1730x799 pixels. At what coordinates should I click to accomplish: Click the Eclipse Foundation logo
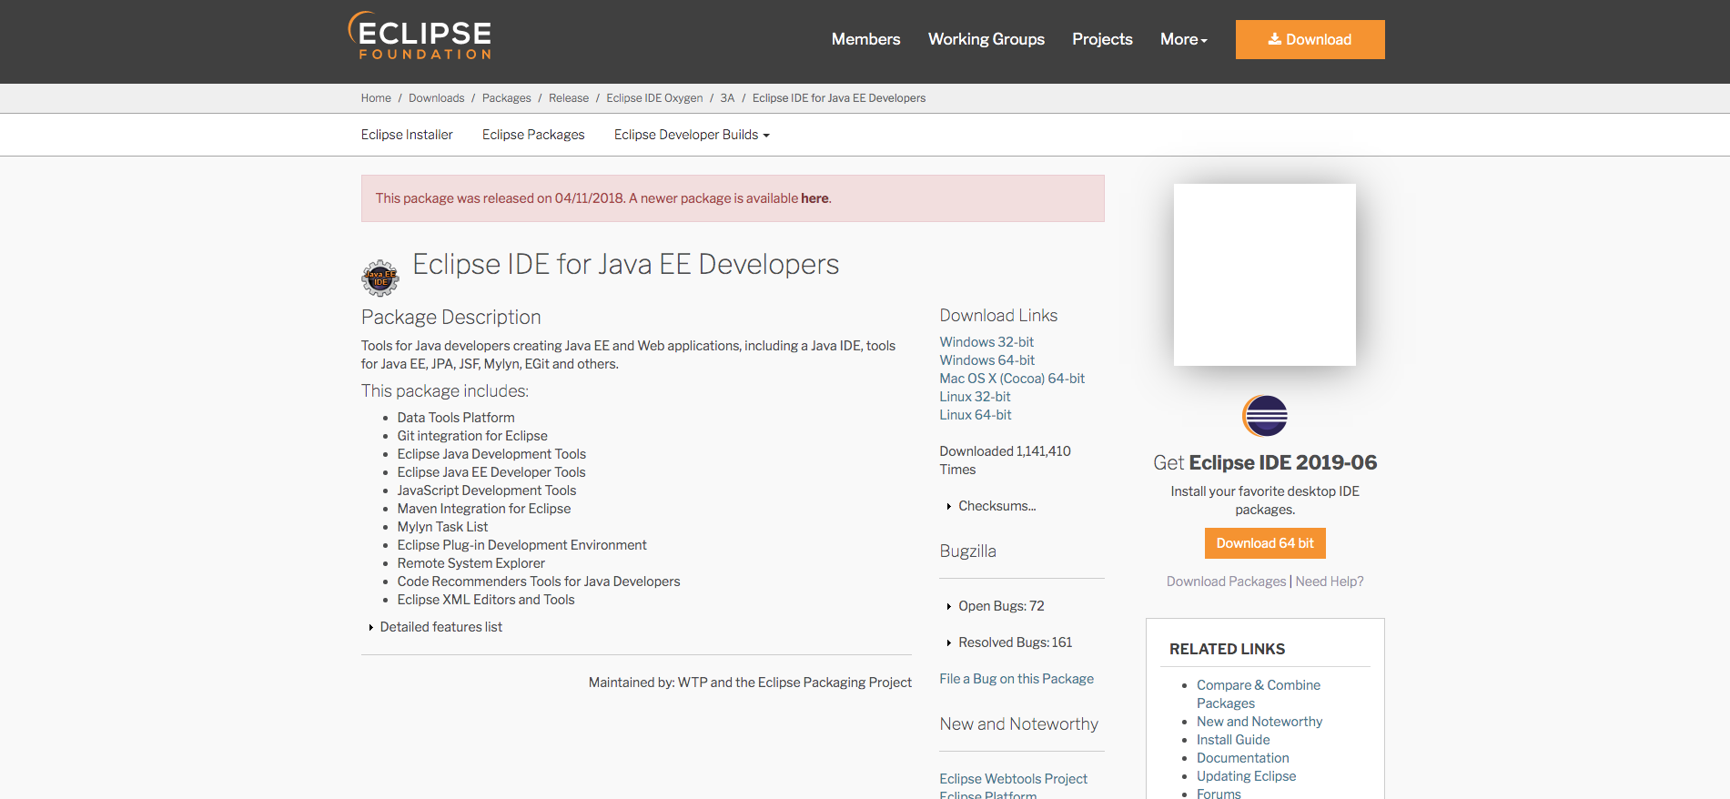420,36
